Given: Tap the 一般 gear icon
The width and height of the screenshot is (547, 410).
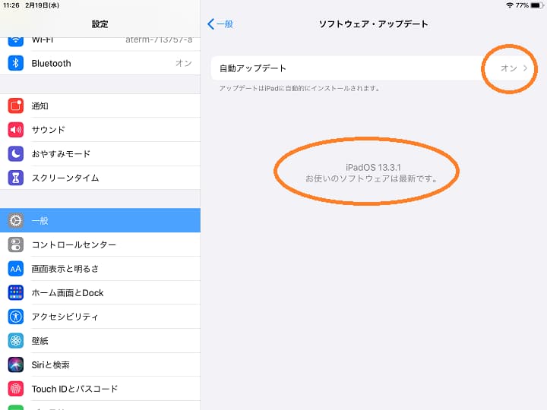Looking at the screenshot, I should 16,220.
